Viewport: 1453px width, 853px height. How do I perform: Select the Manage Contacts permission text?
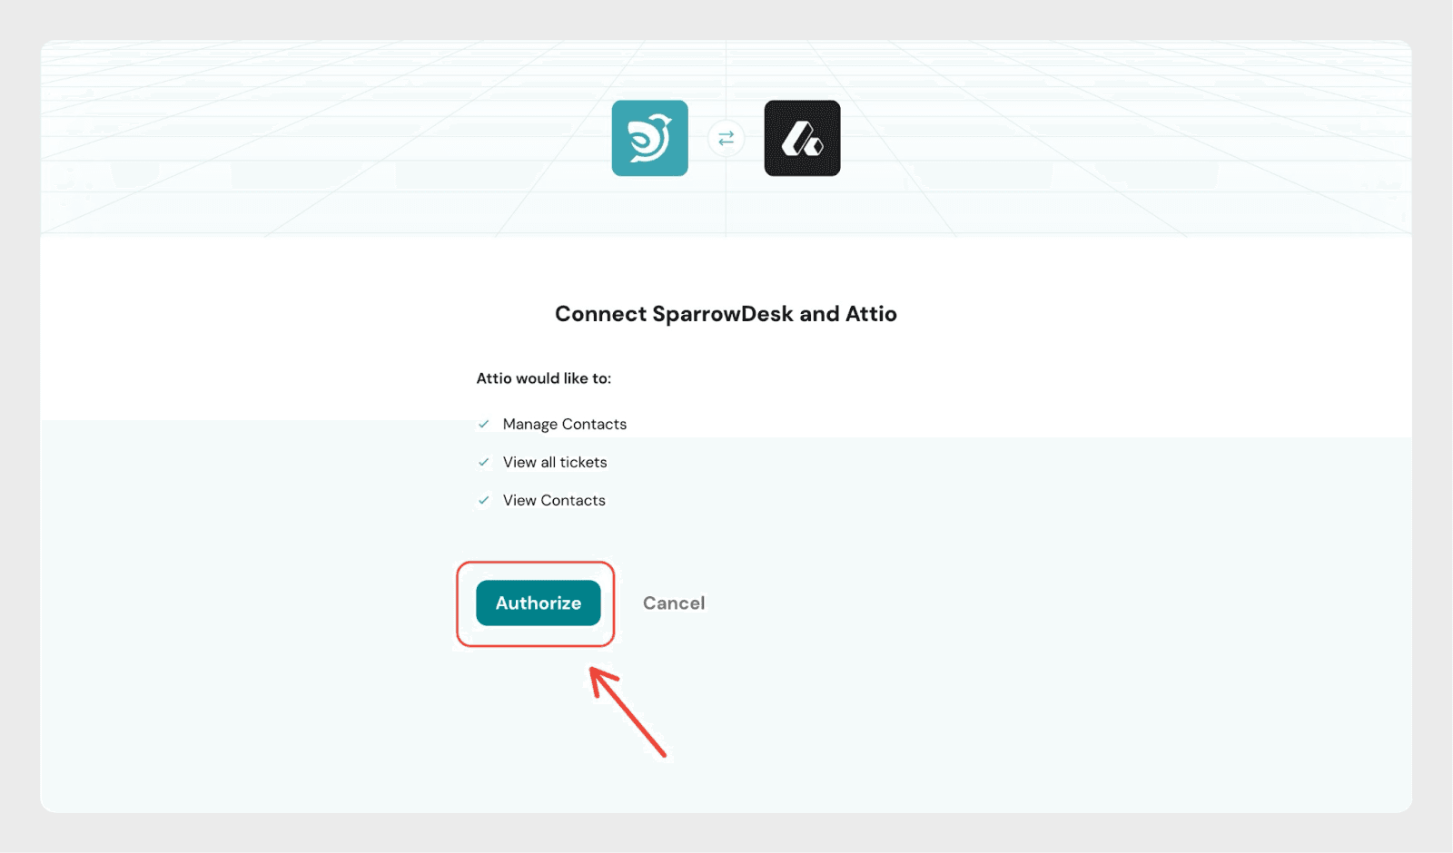tap(565, 424)
